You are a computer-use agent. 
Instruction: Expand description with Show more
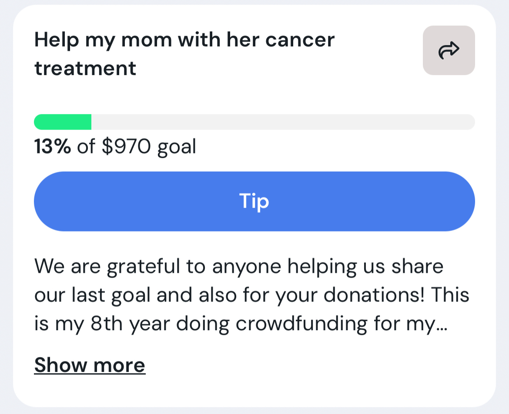(90, 365)
